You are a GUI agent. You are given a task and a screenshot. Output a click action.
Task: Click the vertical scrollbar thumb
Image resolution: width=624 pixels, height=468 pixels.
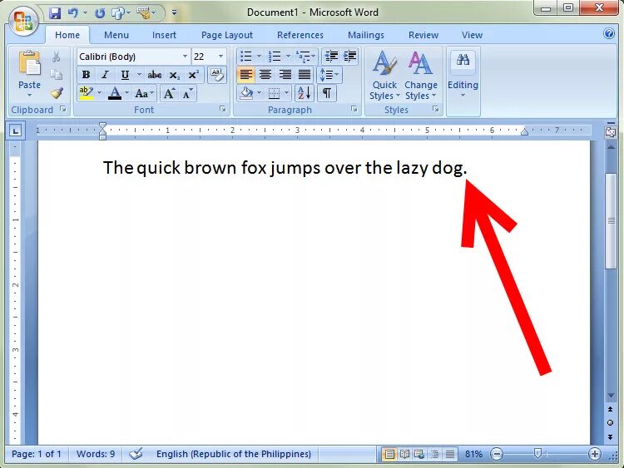[611, 221]
